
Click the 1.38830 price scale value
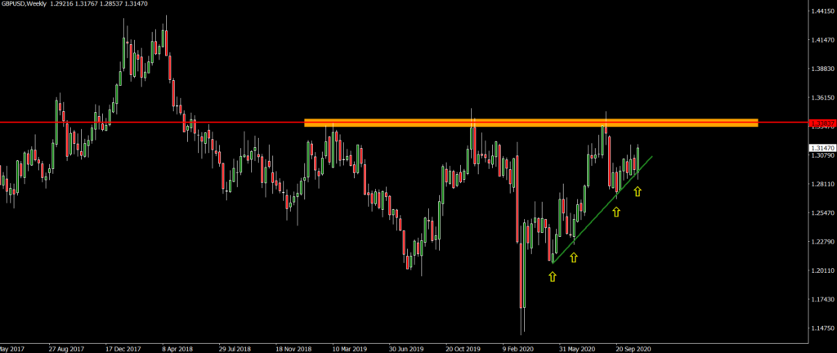pyautogui.click(x=821, y=69)
